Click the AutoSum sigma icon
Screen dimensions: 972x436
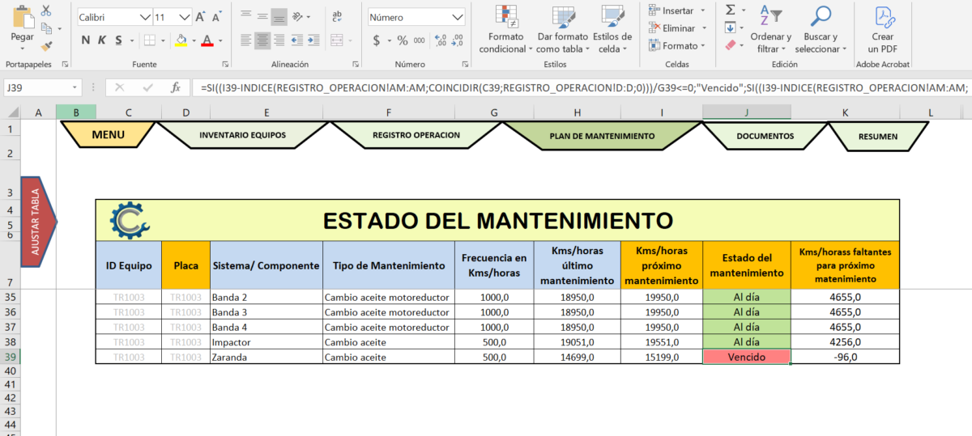click(x=731, y=10)
